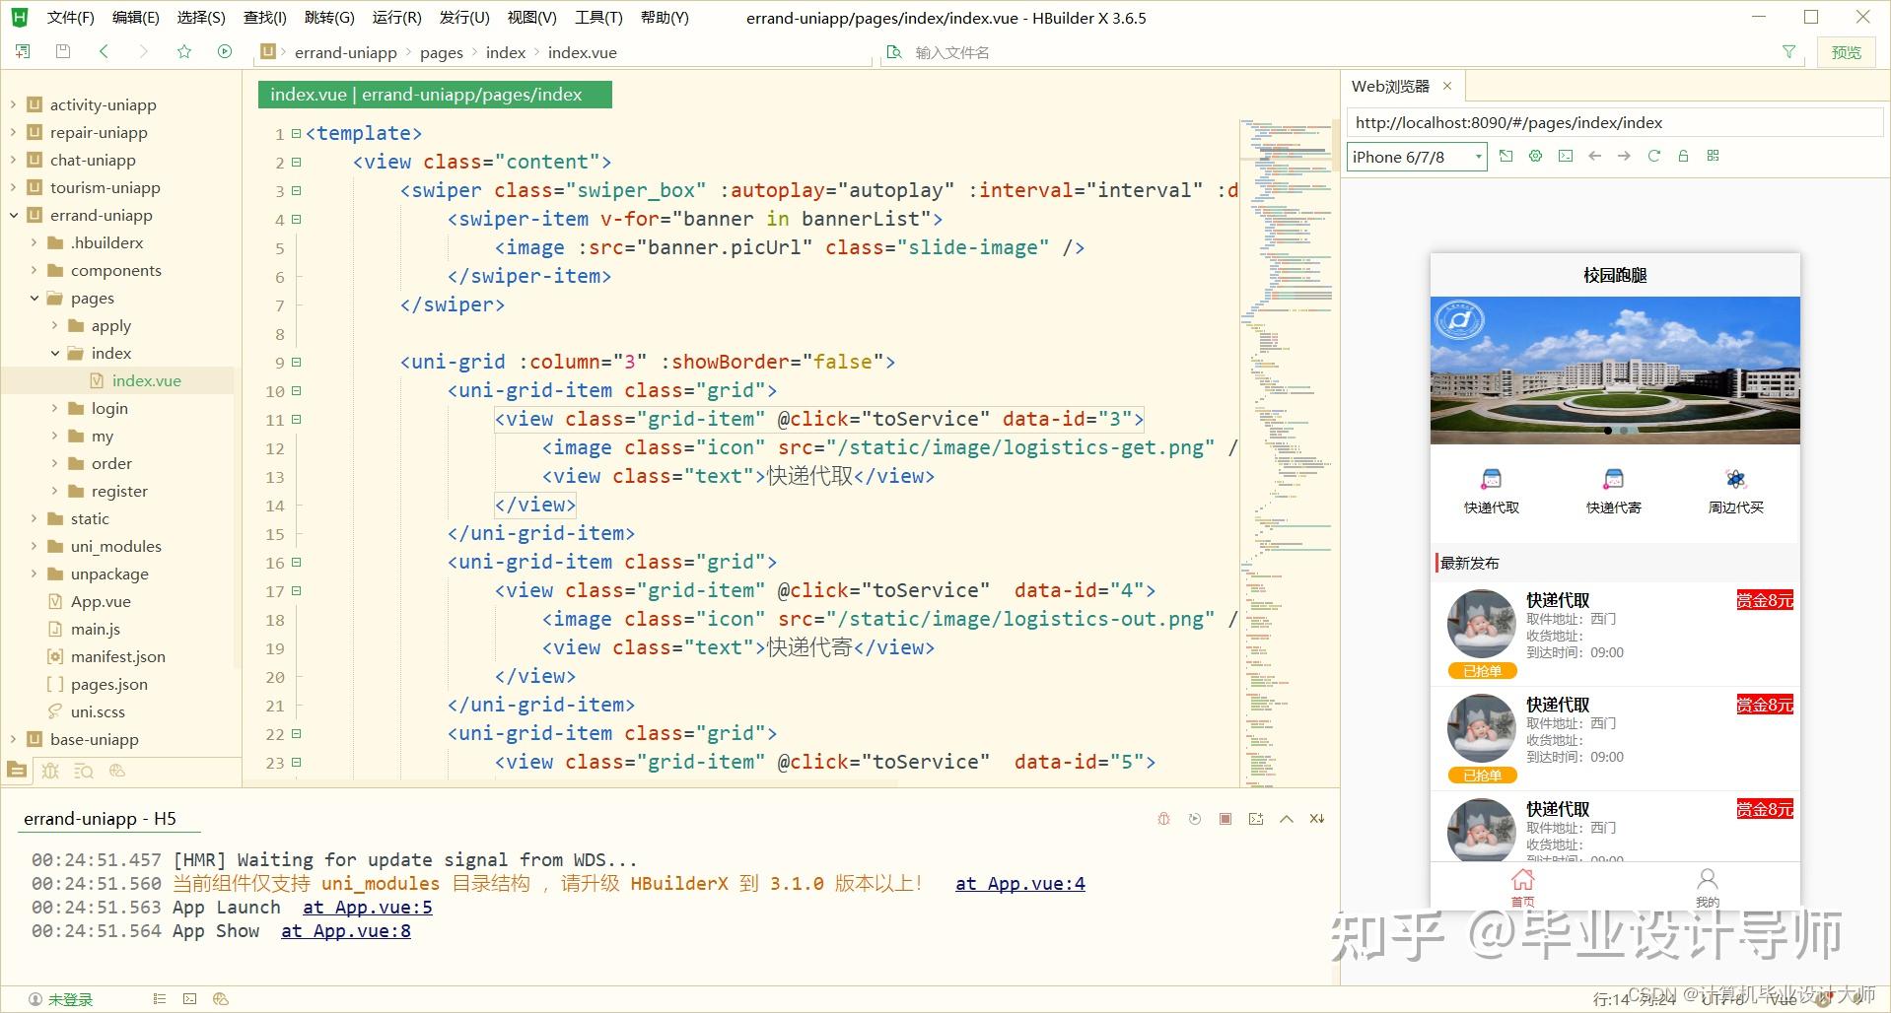Open the 编辑(E) menu
The image size is (1891, 1013).
click(x=136, y=18)
